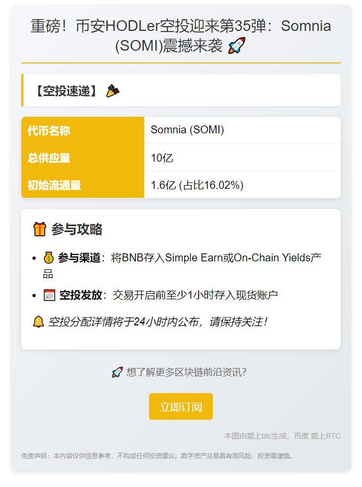The image size is (362, 487).
Task: Click the 初始流通量 label cell
Action: [x=83, y=185]
